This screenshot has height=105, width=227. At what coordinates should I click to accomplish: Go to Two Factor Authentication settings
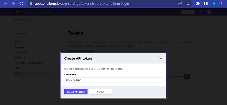[x=28, y=63]
